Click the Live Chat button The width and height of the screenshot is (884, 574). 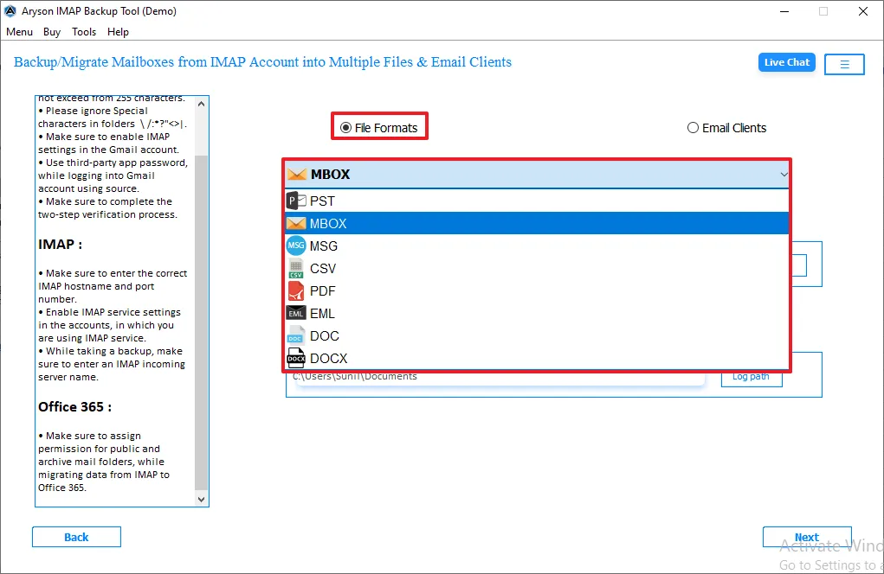[x=786, y=62]
